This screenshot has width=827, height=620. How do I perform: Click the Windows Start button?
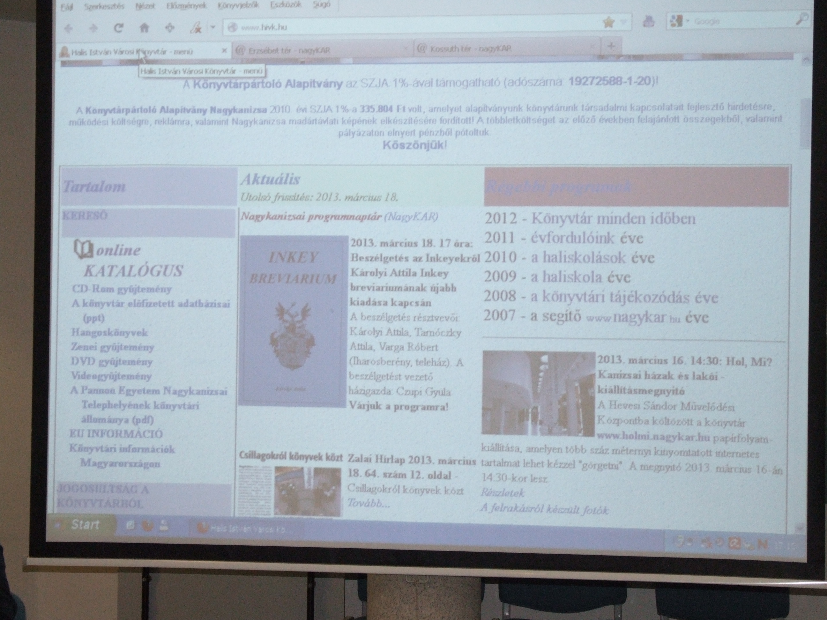83,525
